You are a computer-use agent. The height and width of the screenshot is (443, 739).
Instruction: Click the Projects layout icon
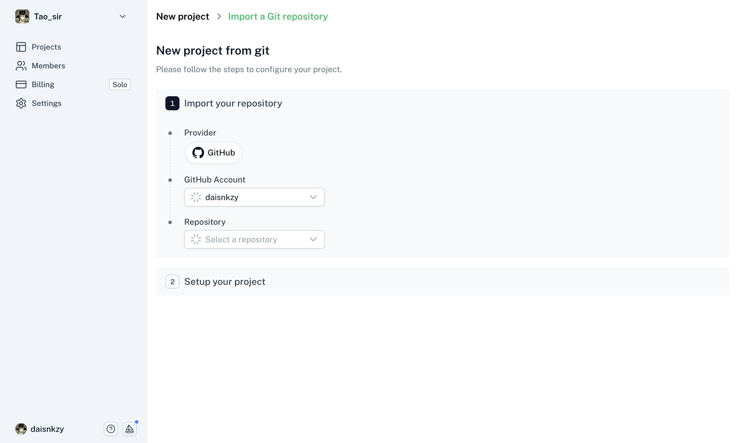(21, 47)
